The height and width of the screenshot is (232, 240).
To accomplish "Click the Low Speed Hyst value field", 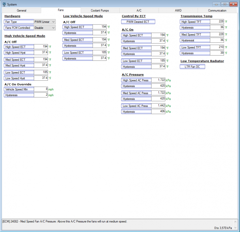I will click(40, 78).
